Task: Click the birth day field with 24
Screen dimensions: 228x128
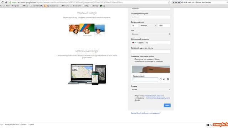Action: [135, 26]
